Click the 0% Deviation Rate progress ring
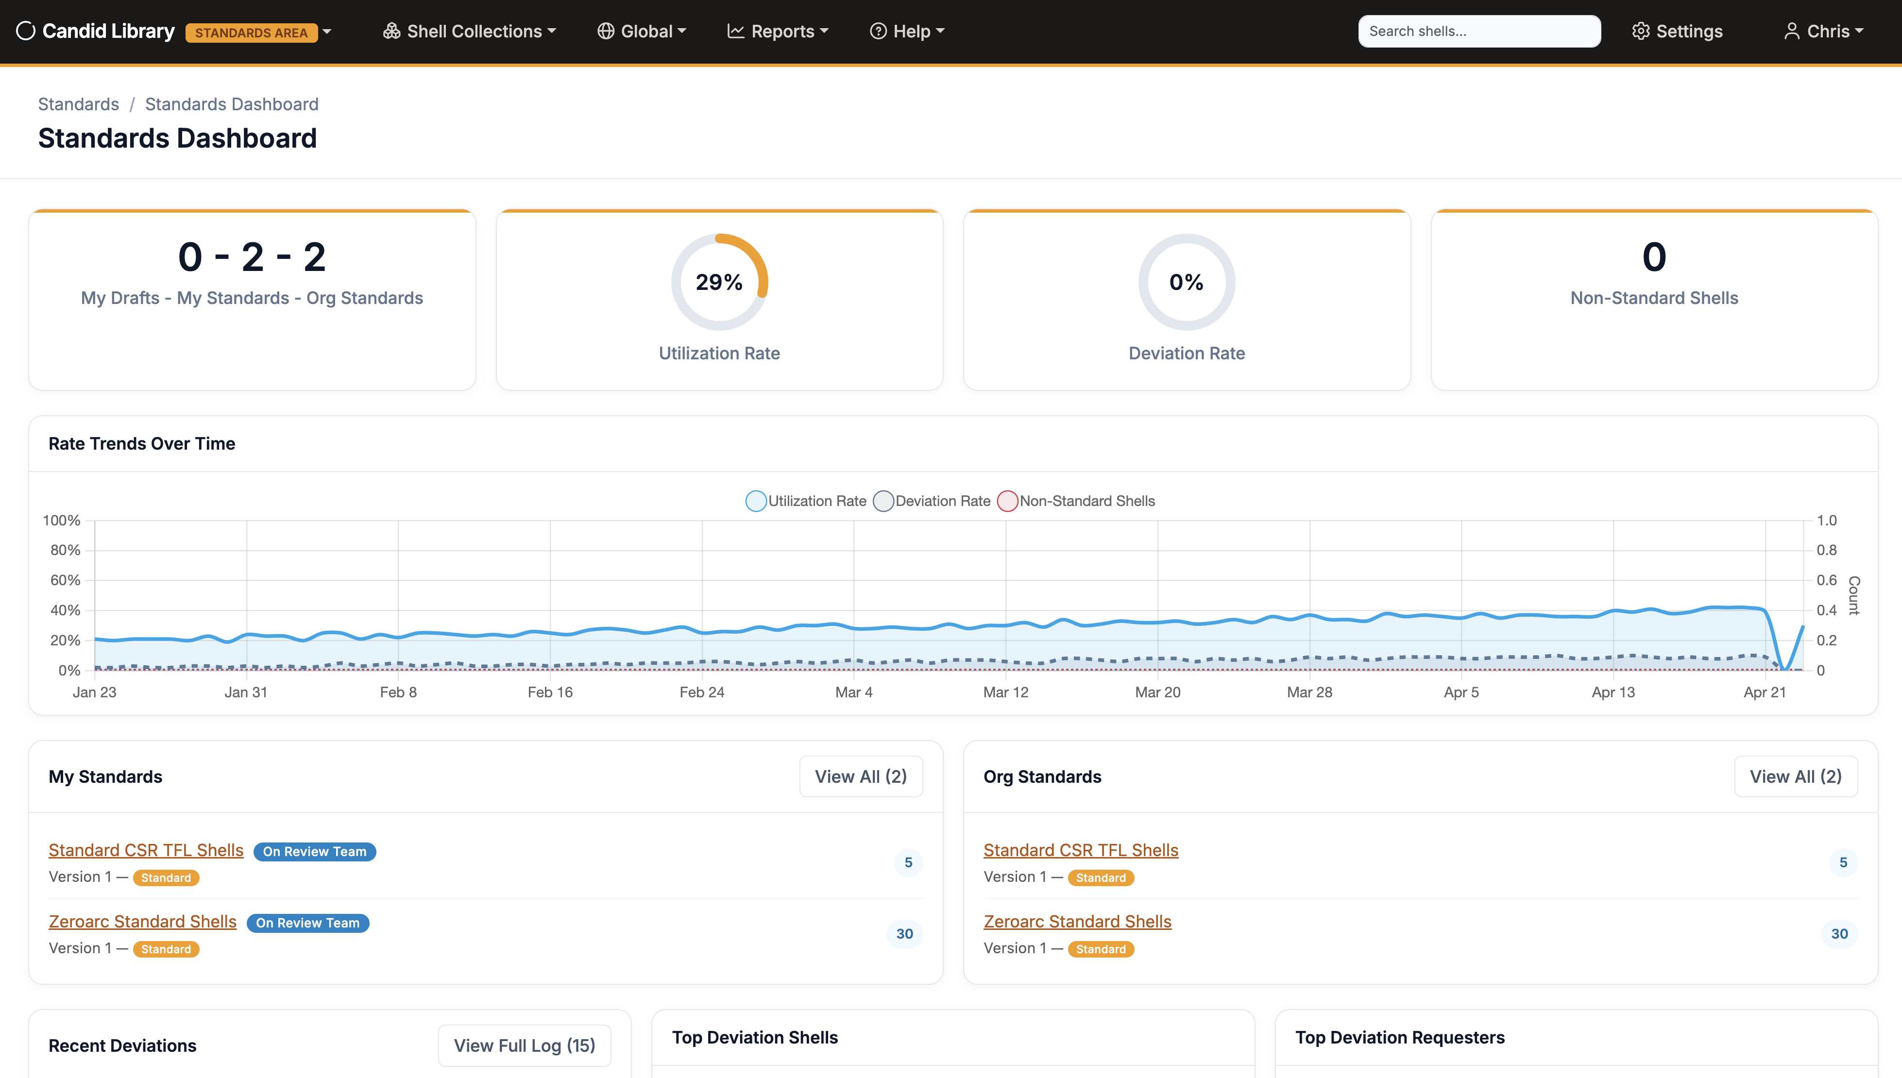Screen dimensions: 1902x1078 [1186, 282]
